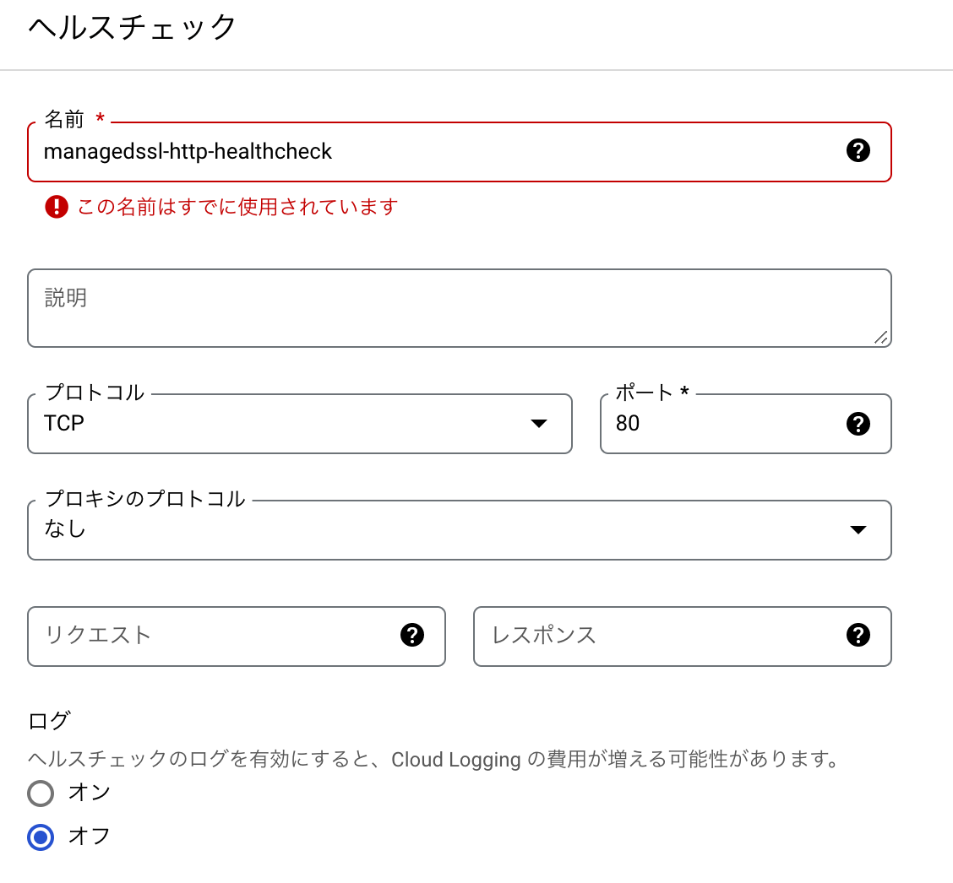Show help for the レスポンス input
This screenshot has height=883, width=953.
click(x=858, y=636)
